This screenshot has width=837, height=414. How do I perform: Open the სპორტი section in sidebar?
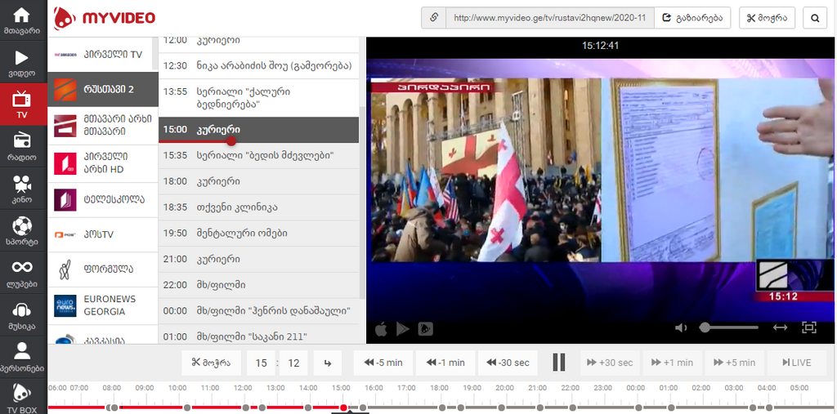22,229
